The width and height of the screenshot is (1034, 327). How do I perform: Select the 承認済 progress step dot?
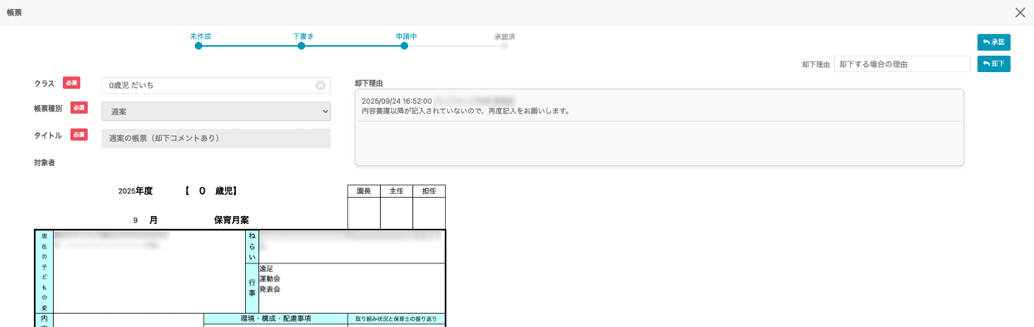point(504,46)
